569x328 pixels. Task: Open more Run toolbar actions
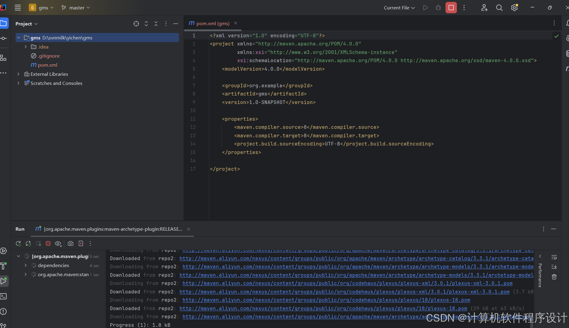(90, 243)
